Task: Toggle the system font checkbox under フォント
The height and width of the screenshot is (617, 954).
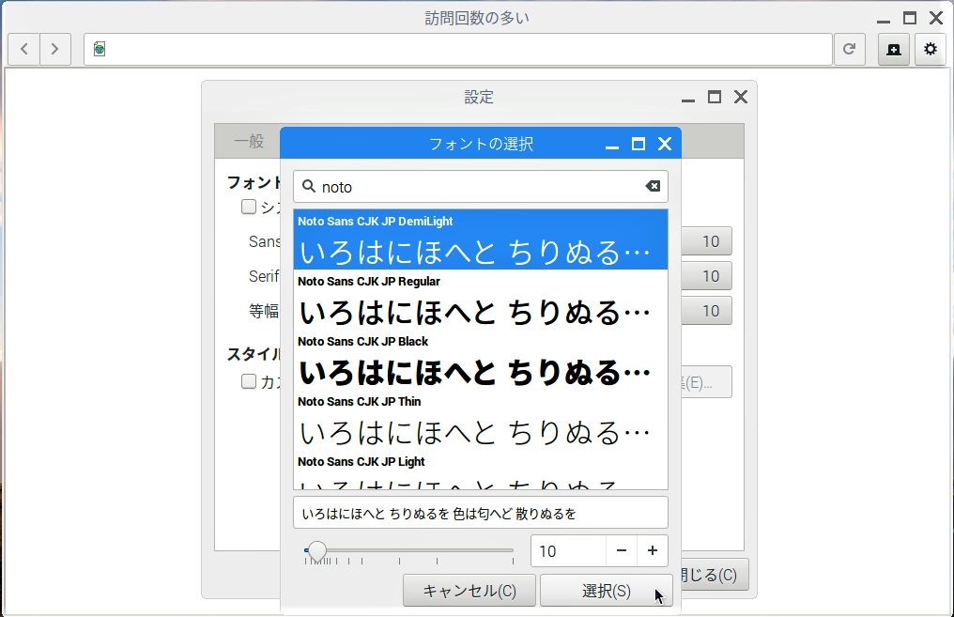Action: [x=249, y=207]
